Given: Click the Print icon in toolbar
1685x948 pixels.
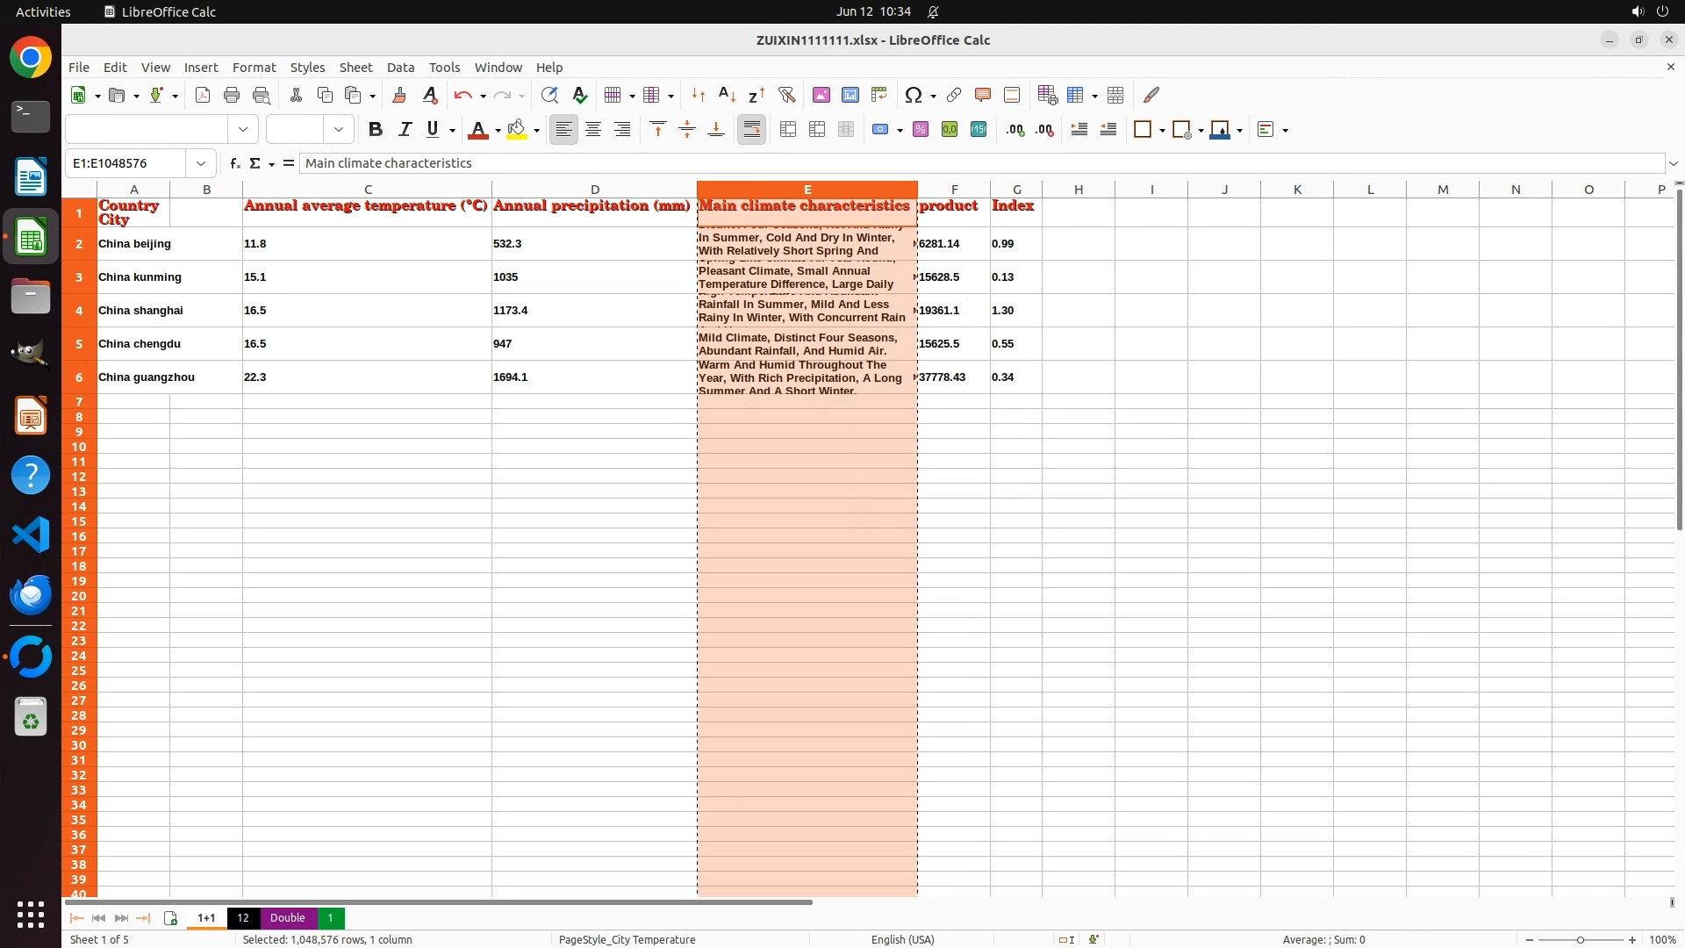Looking at the screenshot, I should click(232, 95).
